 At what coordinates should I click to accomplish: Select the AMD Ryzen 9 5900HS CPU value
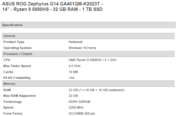92,60
